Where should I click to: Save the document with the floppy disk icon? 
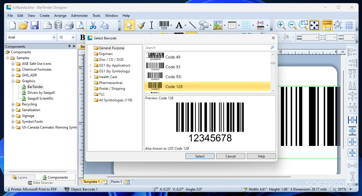(34, 25)
